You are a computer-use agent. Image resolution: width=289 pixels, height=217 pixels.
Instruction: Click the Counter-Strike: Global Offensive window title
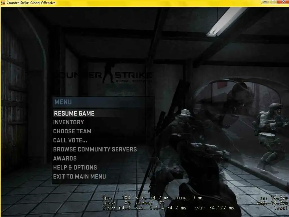(31, 3)
